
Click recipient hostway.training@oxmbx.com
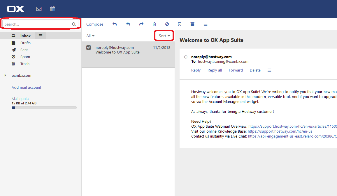[x=223, y=62]
